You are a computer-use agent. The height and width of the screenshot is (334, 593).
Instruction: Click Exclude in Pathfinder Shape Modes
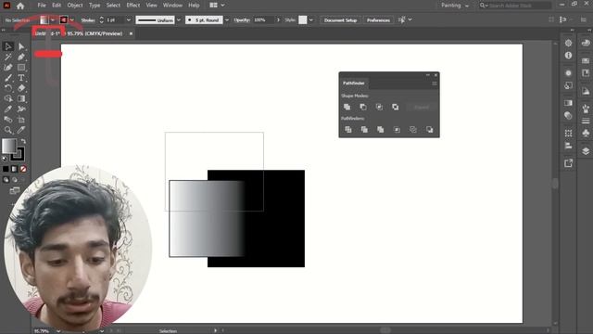click(396, 108)
